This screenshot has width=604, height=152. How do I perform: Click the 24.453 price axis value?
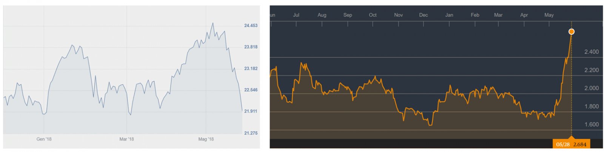251,26
